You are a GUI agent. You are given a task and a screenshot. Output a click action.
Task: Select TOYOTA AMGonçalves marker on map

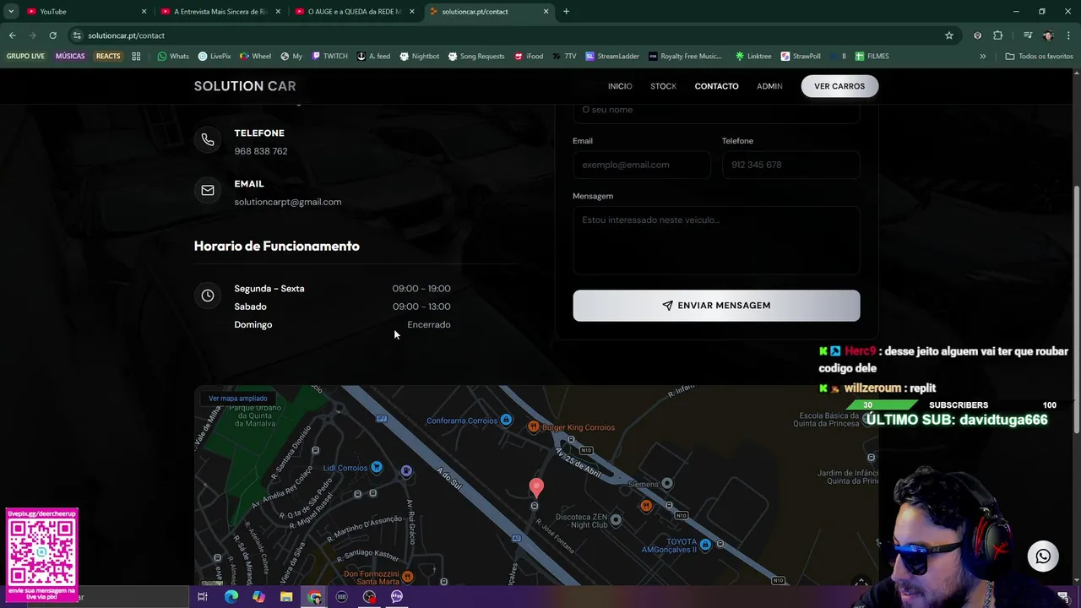pyautogui.click(x=706, y=545)
